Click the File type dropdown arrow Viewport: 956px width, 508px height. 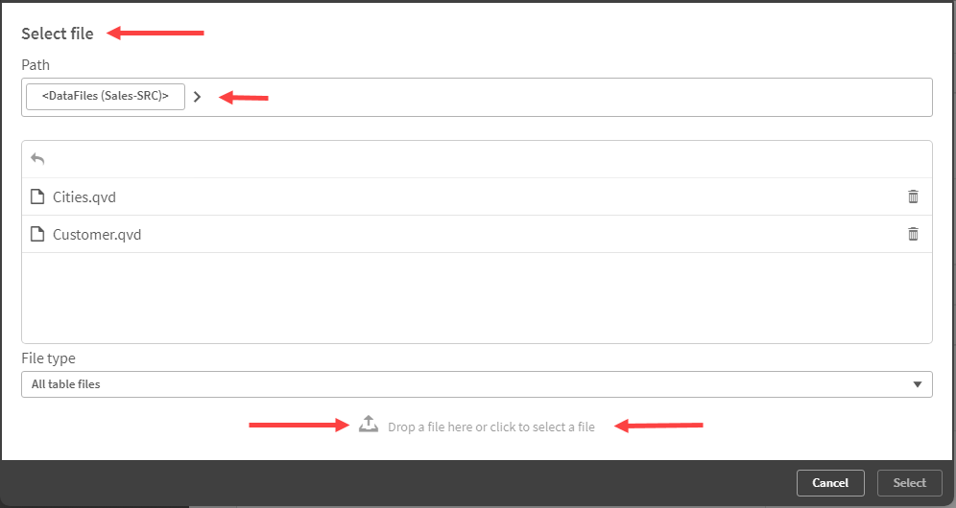tap(919, 384)
